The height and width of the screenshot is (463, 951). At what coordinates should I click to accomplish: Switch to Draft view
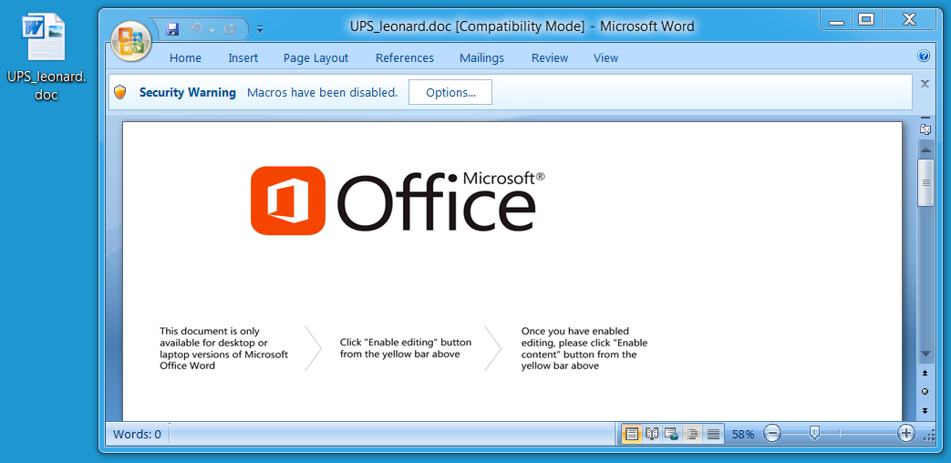click(713, 434)
